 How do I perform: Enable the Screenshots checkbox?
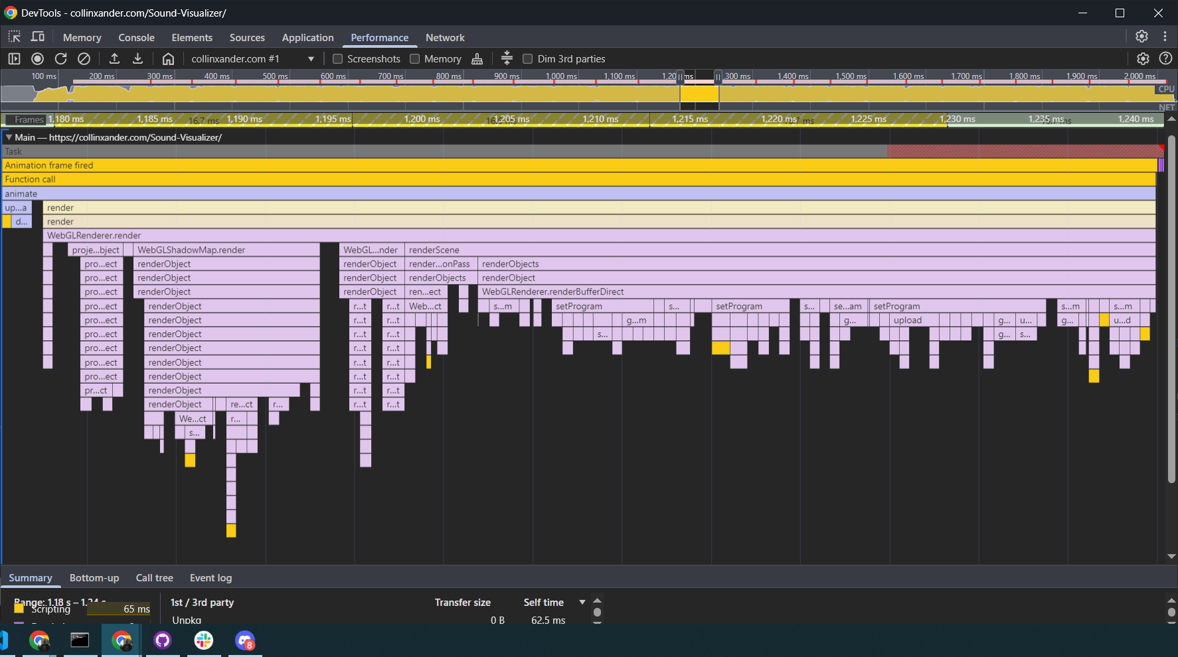(x=337, y=59)
